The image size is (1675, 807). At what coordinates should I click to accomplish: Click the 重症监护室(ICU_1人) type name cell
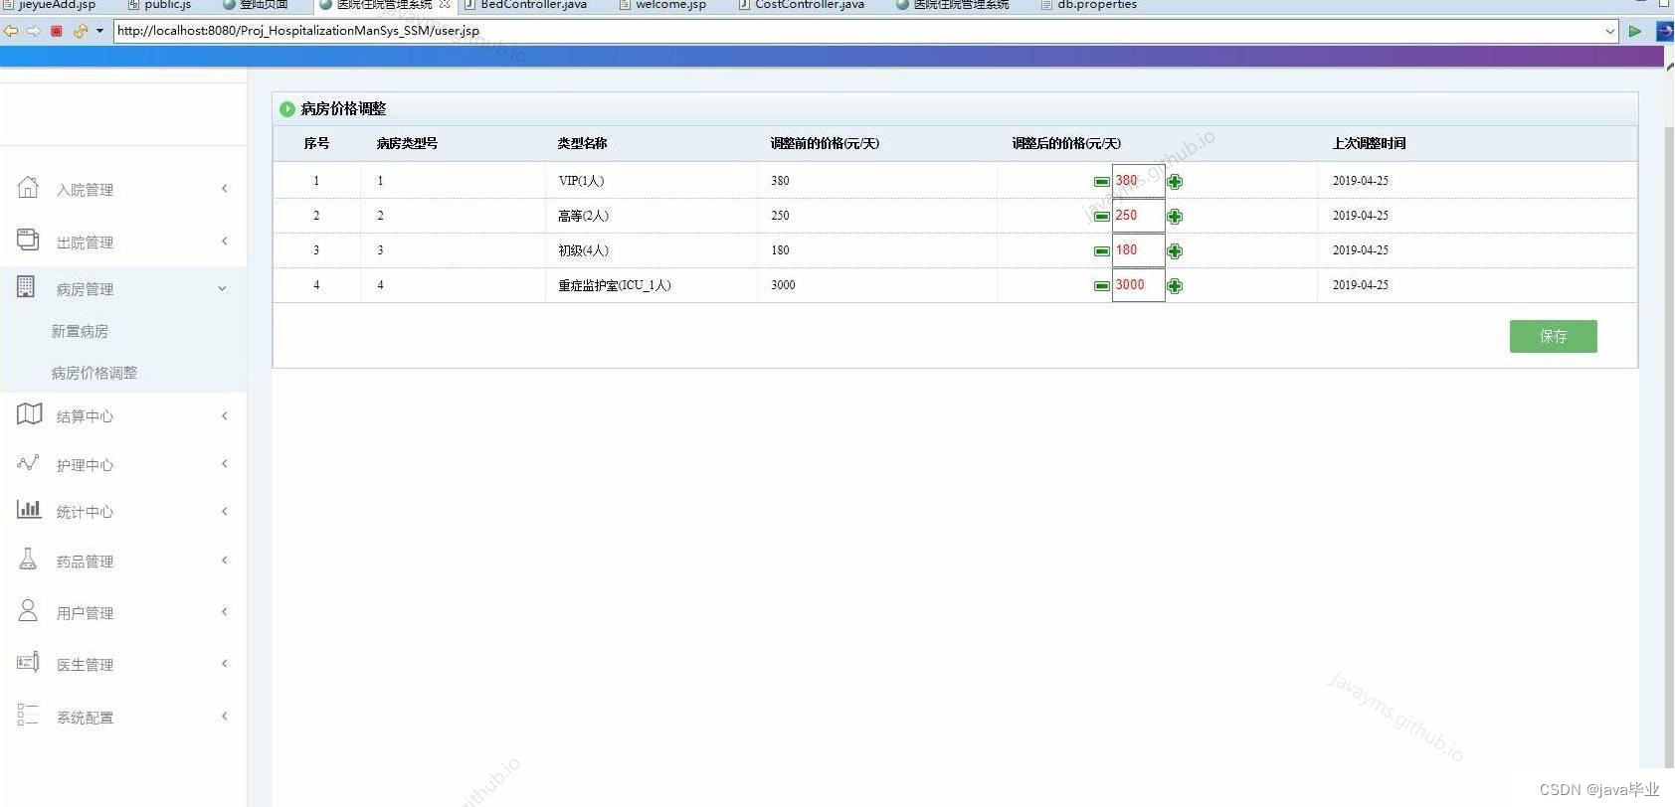click(x=615, y=285)
